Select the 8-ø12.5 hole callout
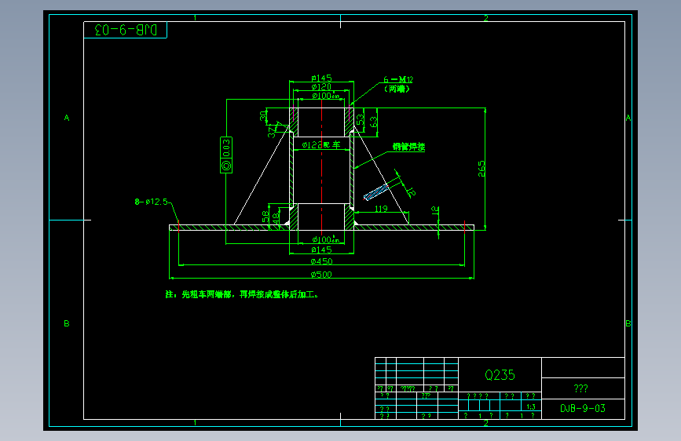This screenshot has width=681, height=441. pos(151,202)
